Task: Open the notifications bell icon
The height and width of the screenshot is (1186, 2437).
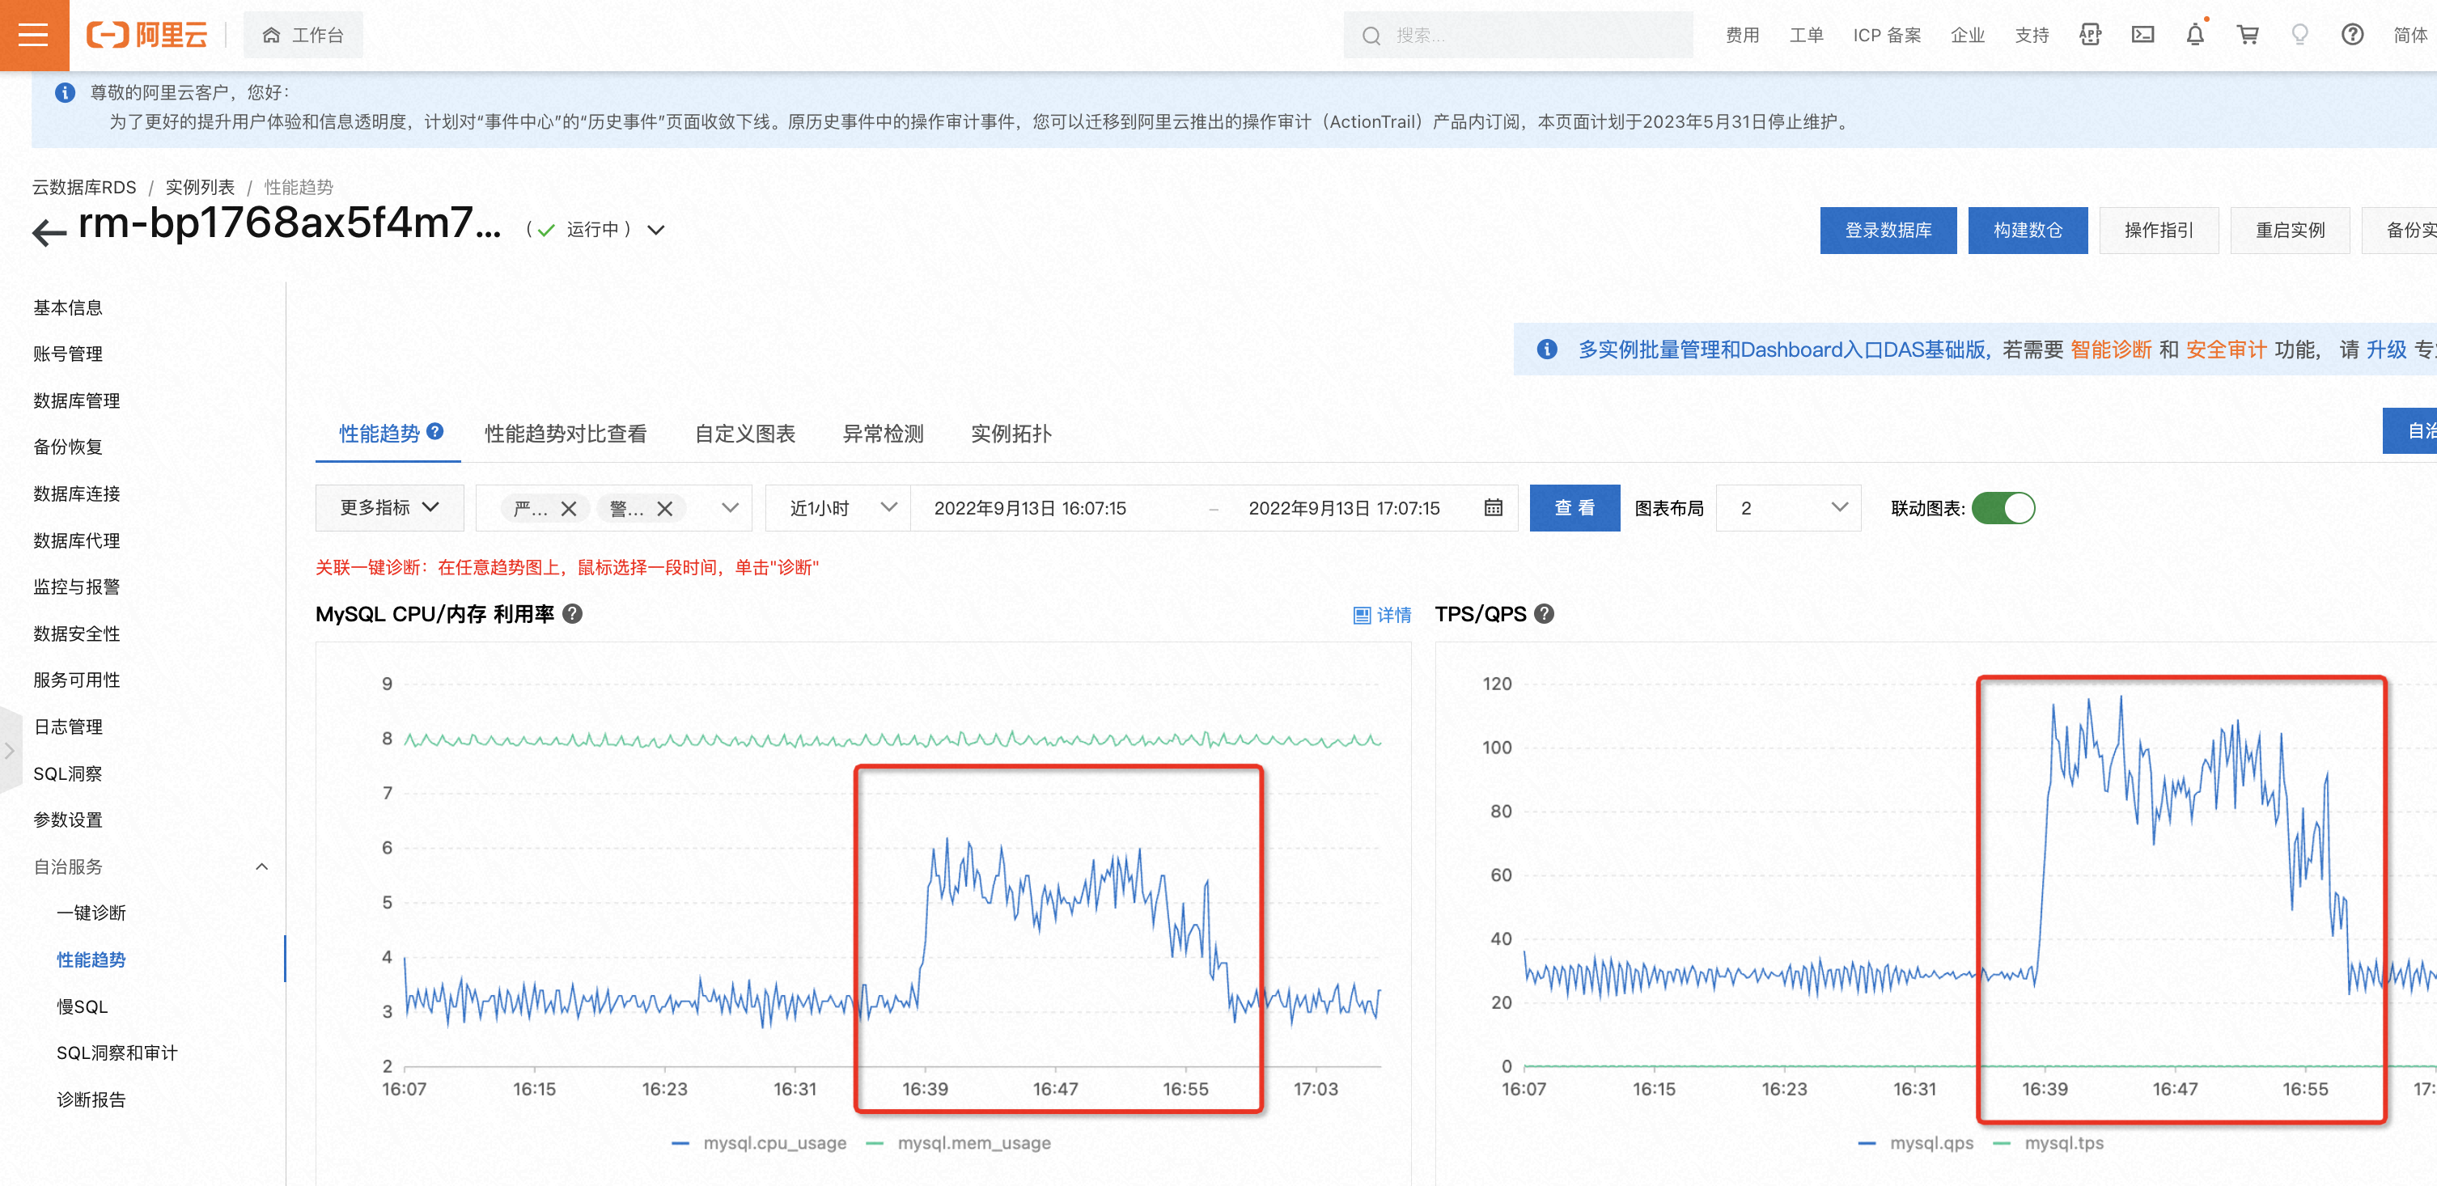Action: 2196,35
